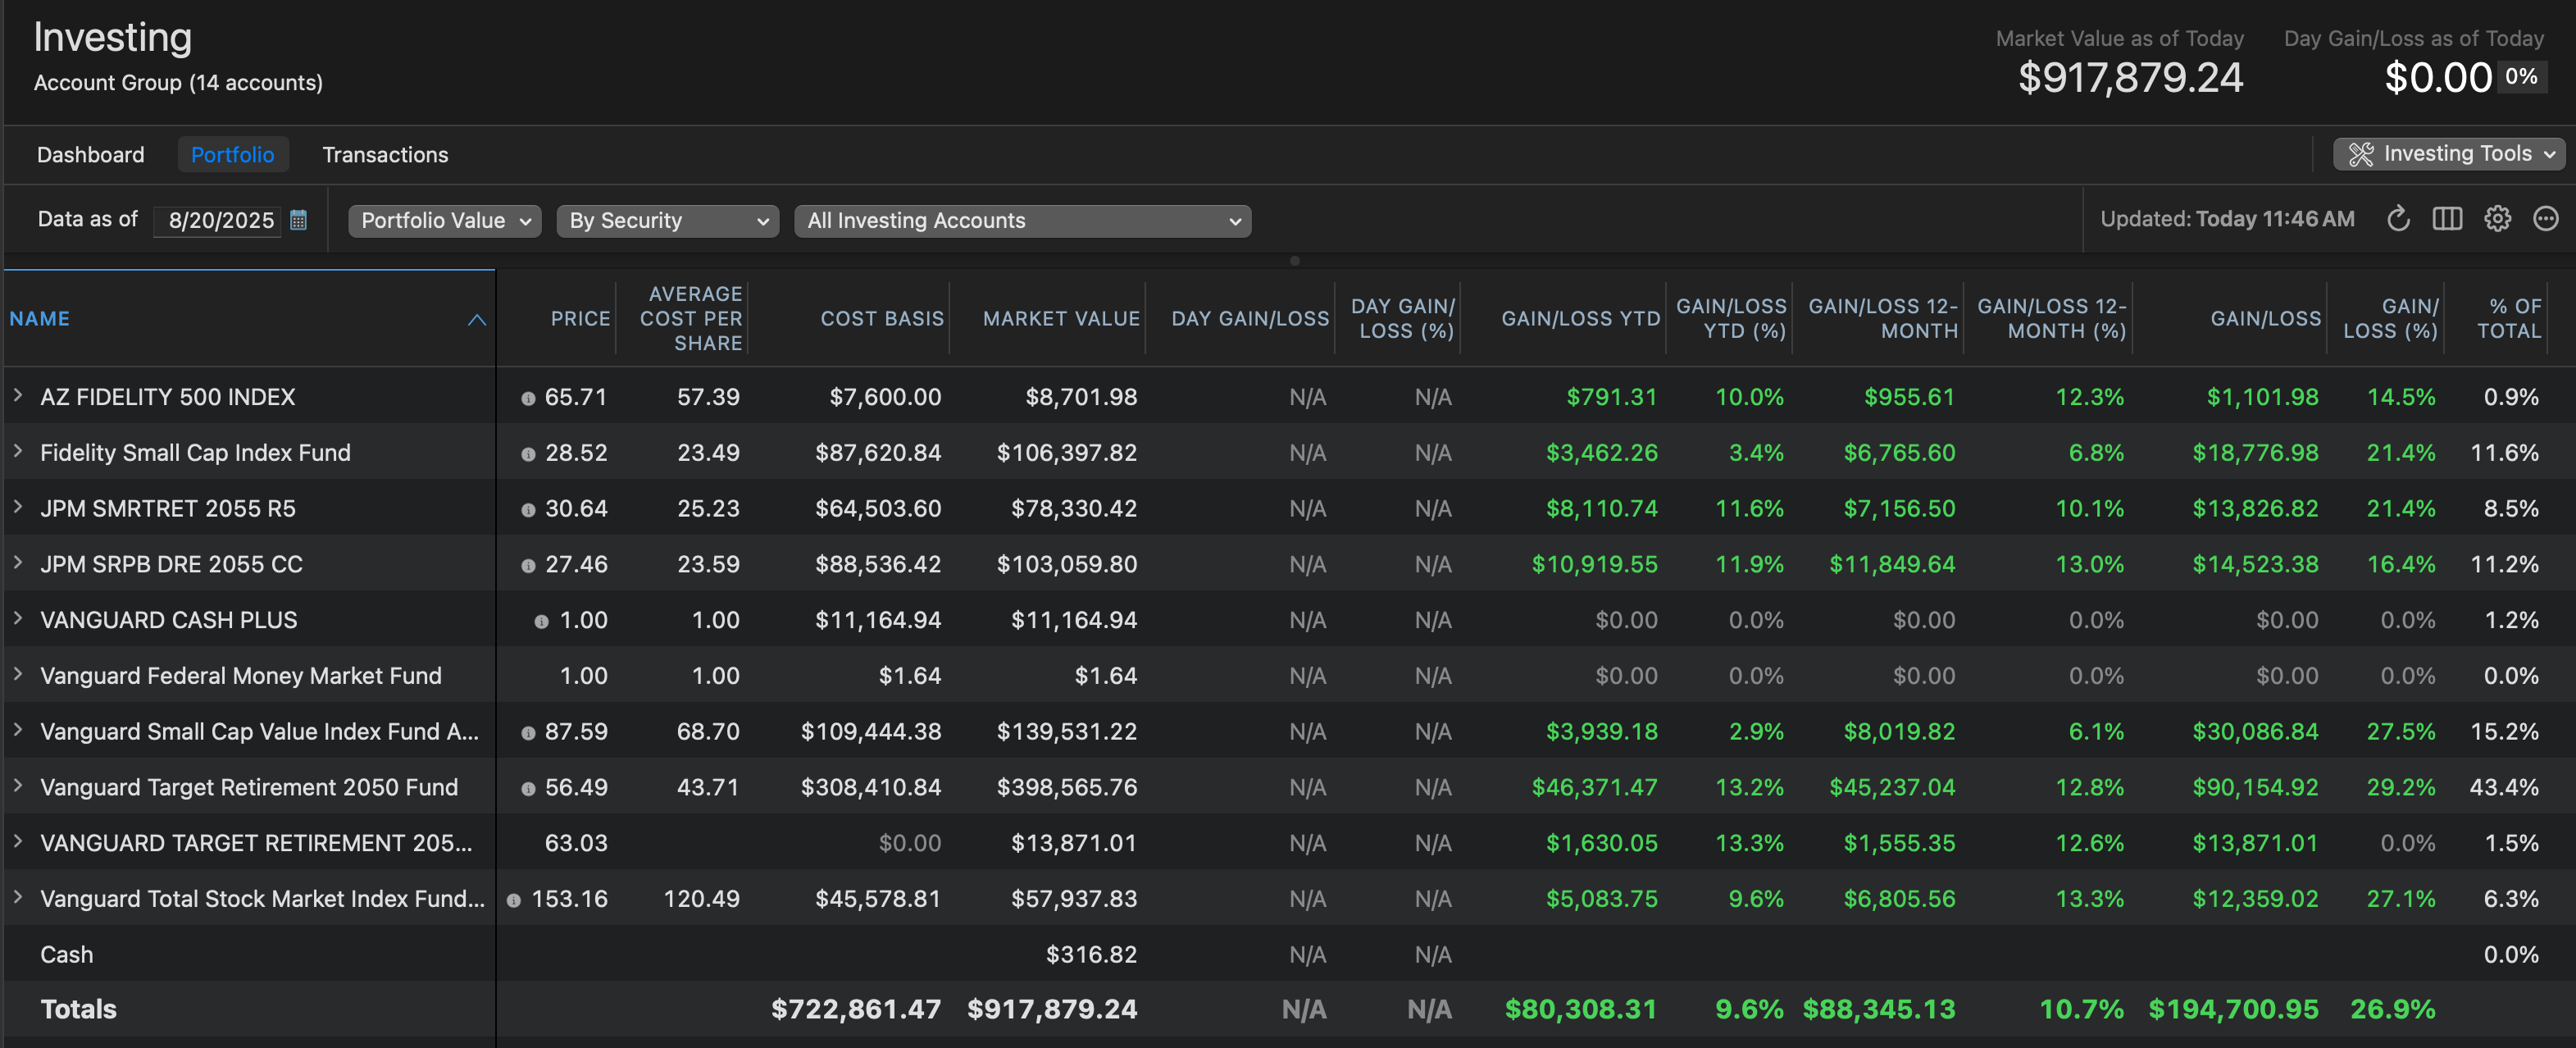Open the By Security grouping dropdown
This screenshot has width=2576, height=1048.
click(667, 221)
